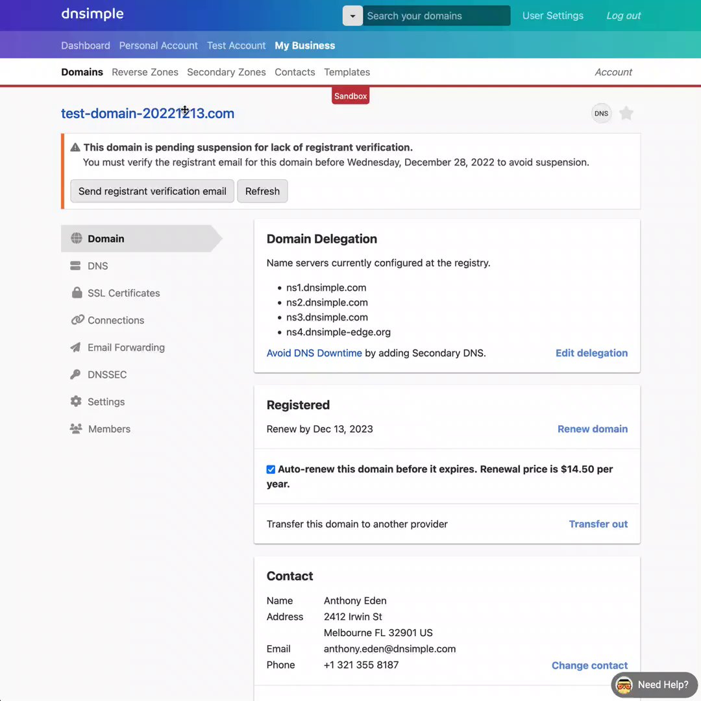Open SSL Certificates section
Viewport: 701px width, 701px height.
[x=123, y=293]
